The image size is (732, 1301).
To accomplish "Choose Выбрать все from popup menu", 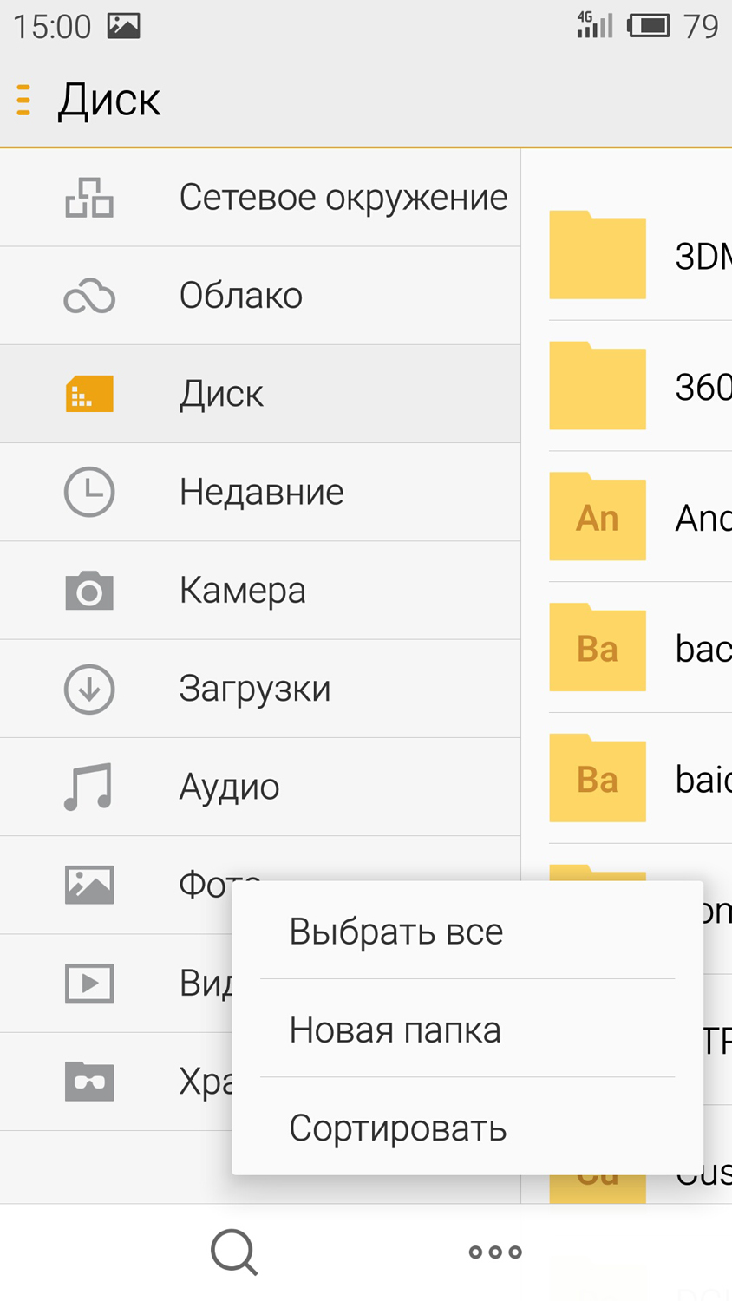I will click(x=396, y=932).
